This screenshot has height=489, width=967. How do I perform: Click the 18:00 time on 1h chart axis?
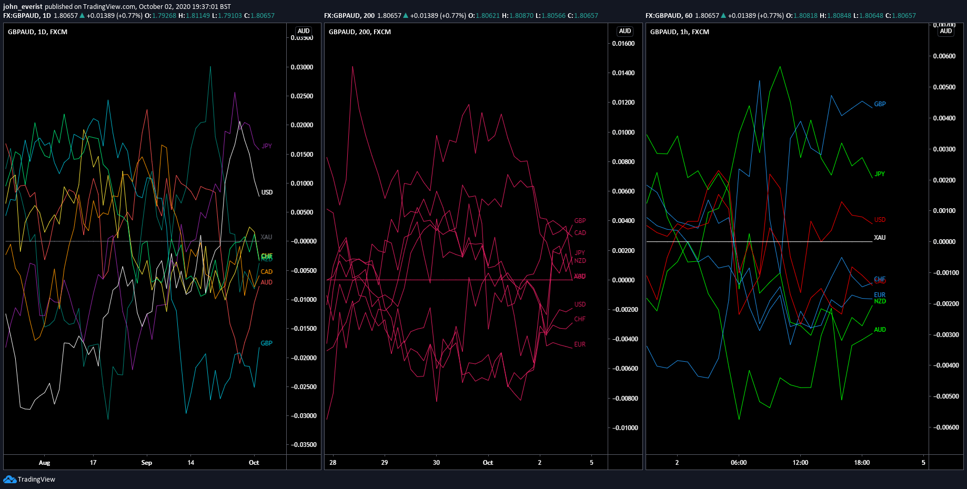pos(862,463)
